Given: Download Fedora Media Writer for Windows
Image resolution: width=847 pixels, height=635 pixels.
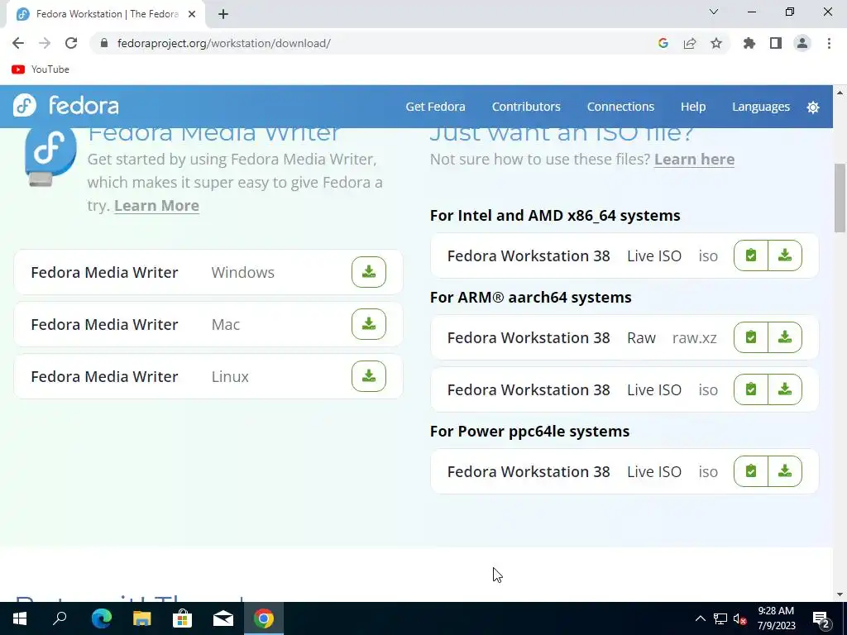Looking at the screenshot, I should 368,272.
